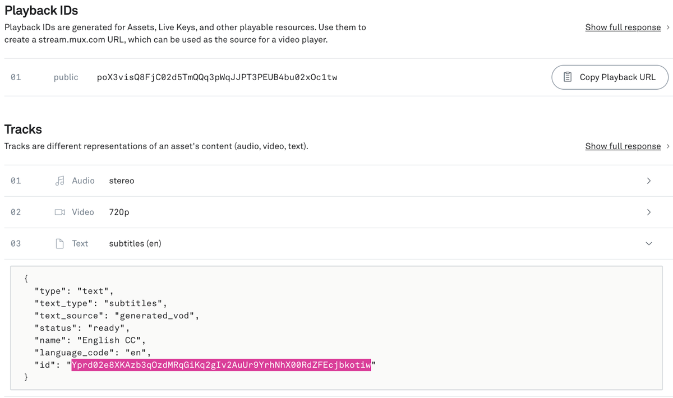Click the Playback IDs section heading
The height and width of the screenshot is (398, 673).
[x=41, y=10]
